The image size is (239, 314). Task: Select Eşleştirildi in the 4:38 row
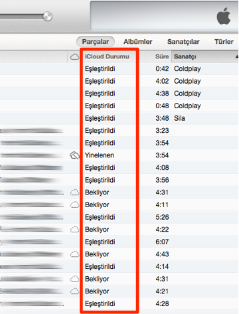click(x=100, y=94)
